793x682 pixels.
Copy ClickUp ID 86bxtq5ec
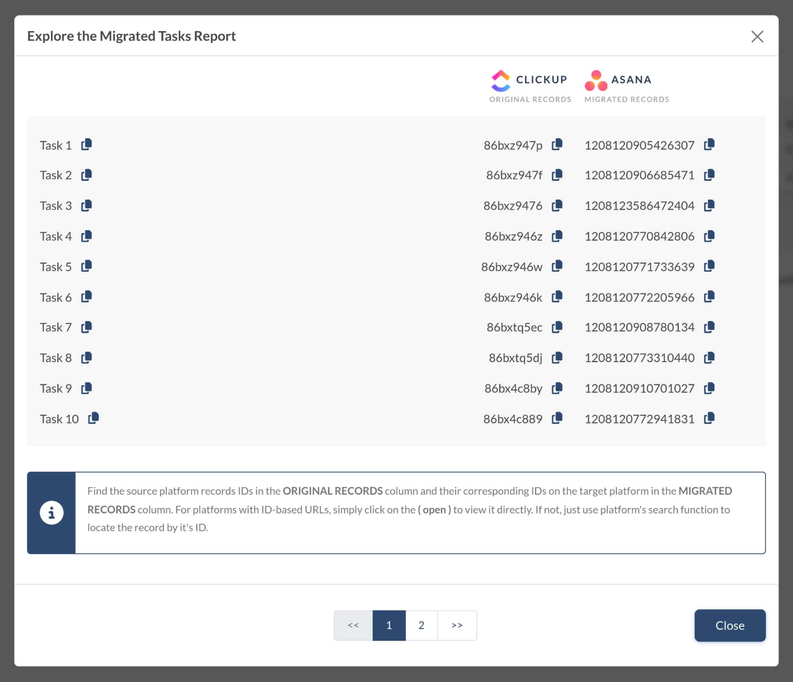pos(557,327)
